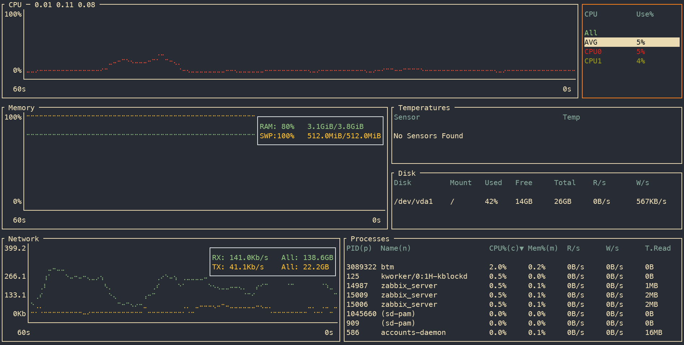This screenshot has width=684, height=345.
Task: Select zabbix_server process with PID 15009
Action: coord(512,295)
